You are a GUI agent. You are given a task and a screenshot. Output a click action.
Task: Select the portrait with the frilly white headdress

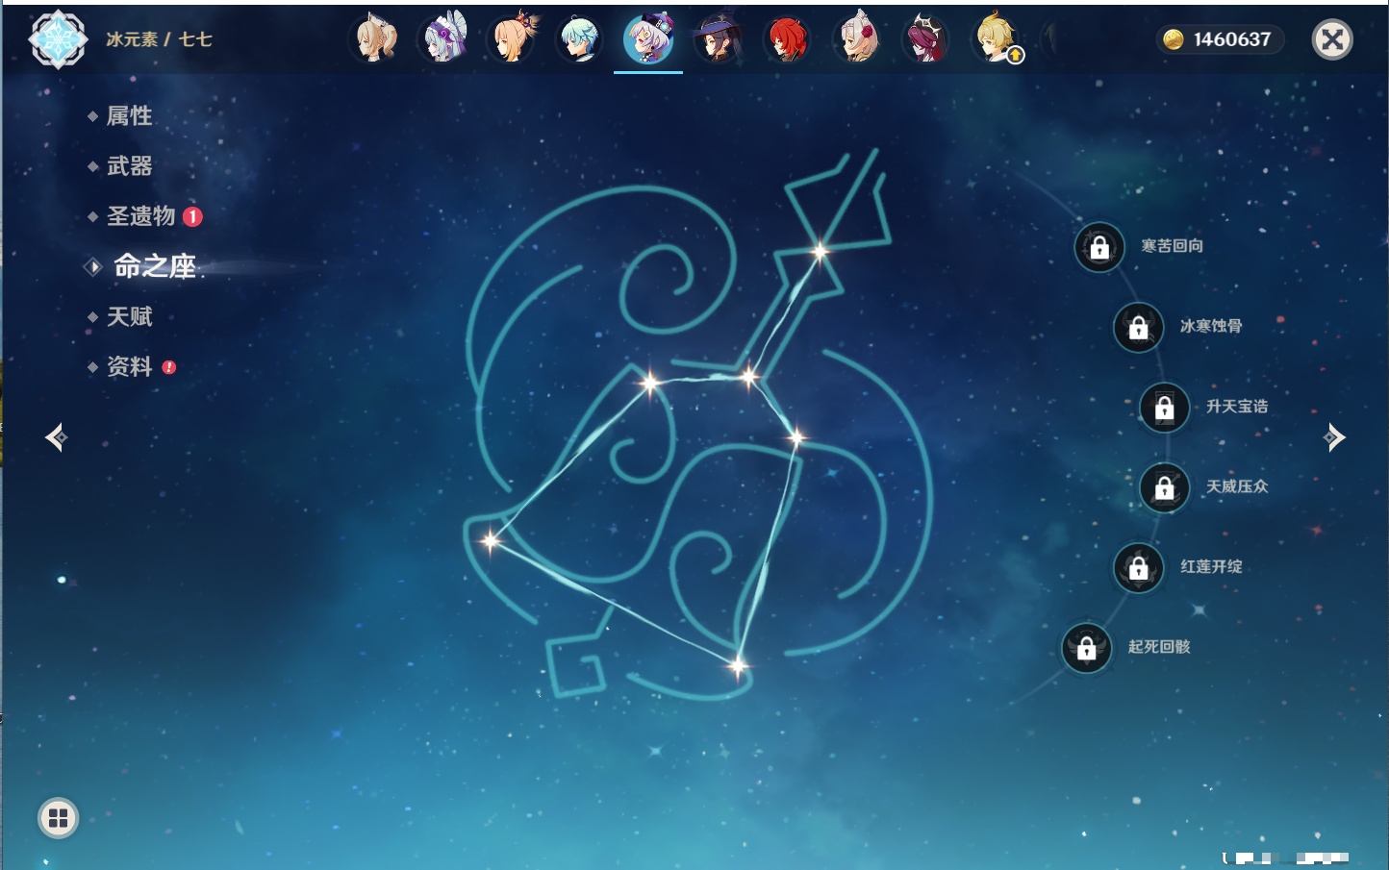pyautogui.click(x=442, y=39)
